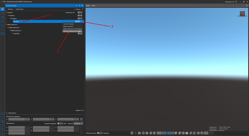Open the Привязка Глобальная dropdown
Viewport: 249px width, 136px height.
[x=78, y=123]
